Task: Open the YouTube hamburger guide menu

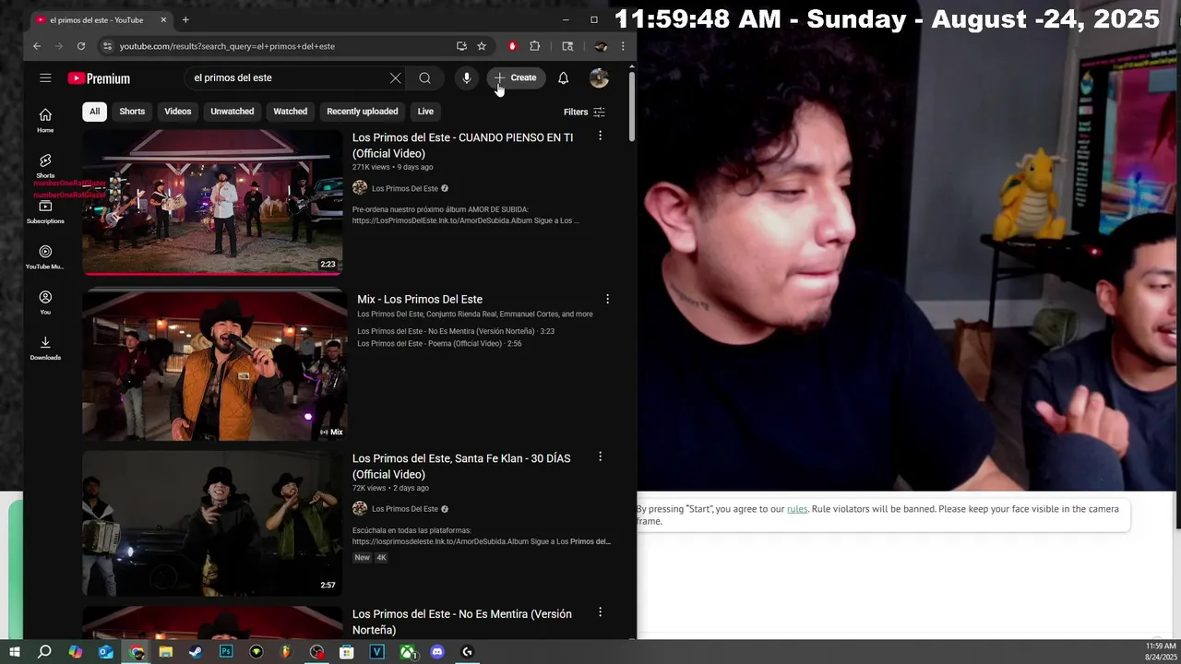Action: click(x=45, y=78)
